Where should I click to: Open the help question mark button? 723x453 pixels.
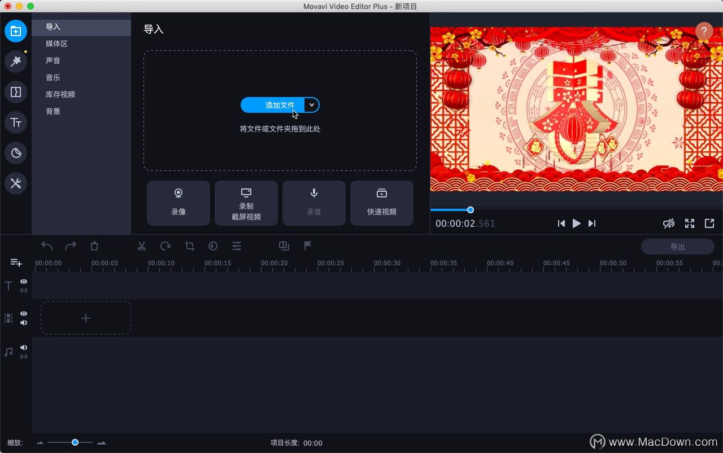coord(704,31)
